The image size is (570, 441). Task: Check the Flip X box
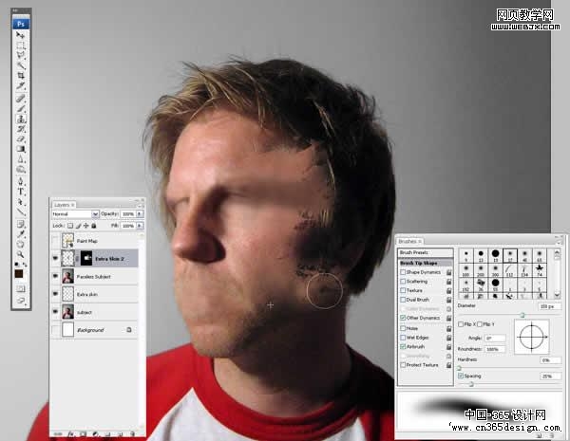(x=461, y=324)
